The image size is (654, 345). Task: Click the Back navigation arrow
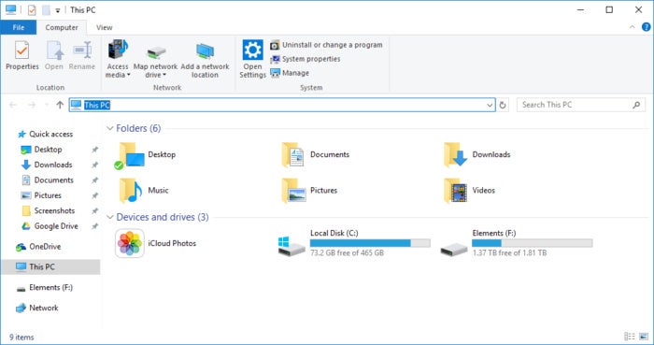[13, 105]
